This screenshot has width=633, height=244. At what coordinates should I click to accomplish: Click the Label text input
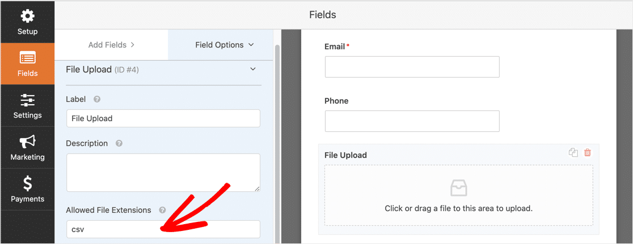[x=163, y=118]
